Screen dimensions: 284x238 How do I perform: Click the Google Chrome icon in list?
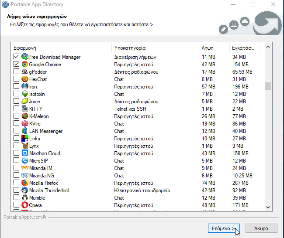25,65
